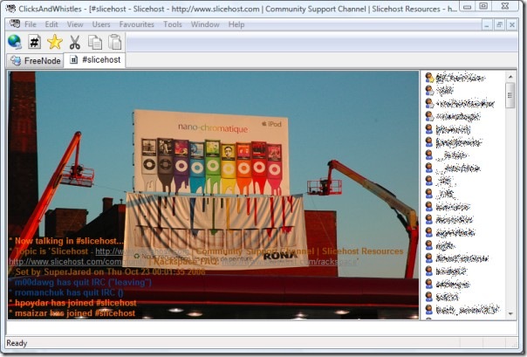Screen dimensions: 527x357
Task: Open the View menu
Action: tap(75, 24)
